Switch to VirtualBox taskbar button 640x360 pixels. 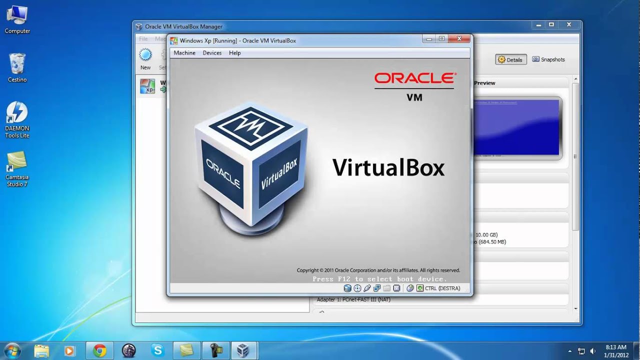(243, 350)
